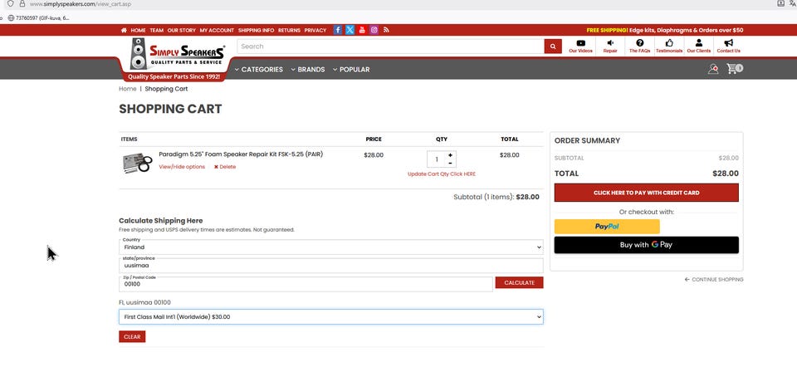This screenshot has height=367, width=797.
Task: Click the 'Fl, uusimaa 00100' text
Action: (144, 302)
